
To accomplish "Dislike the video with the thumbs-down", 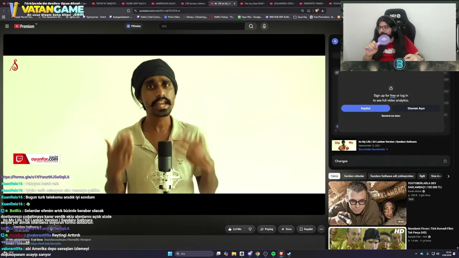I will (250, 229).
